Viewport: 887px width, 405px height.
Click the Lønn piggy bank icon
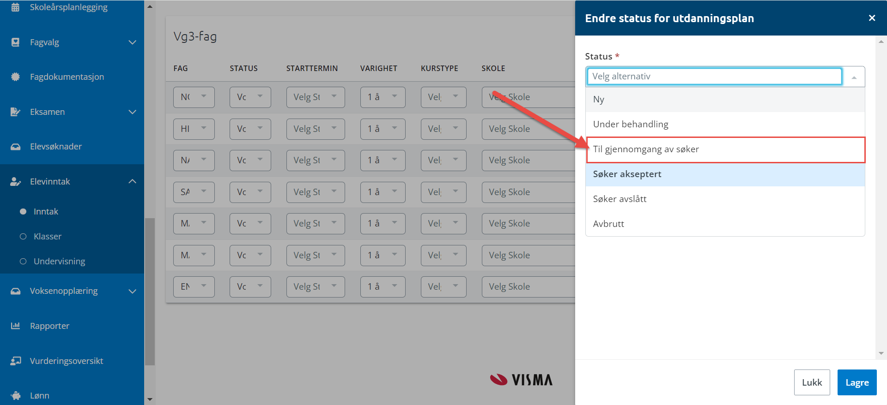pyautogui.click(x=15, y=395)
